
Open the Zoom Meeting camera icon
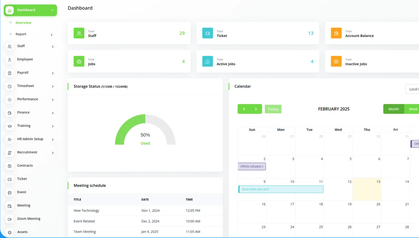click(10, 219)
